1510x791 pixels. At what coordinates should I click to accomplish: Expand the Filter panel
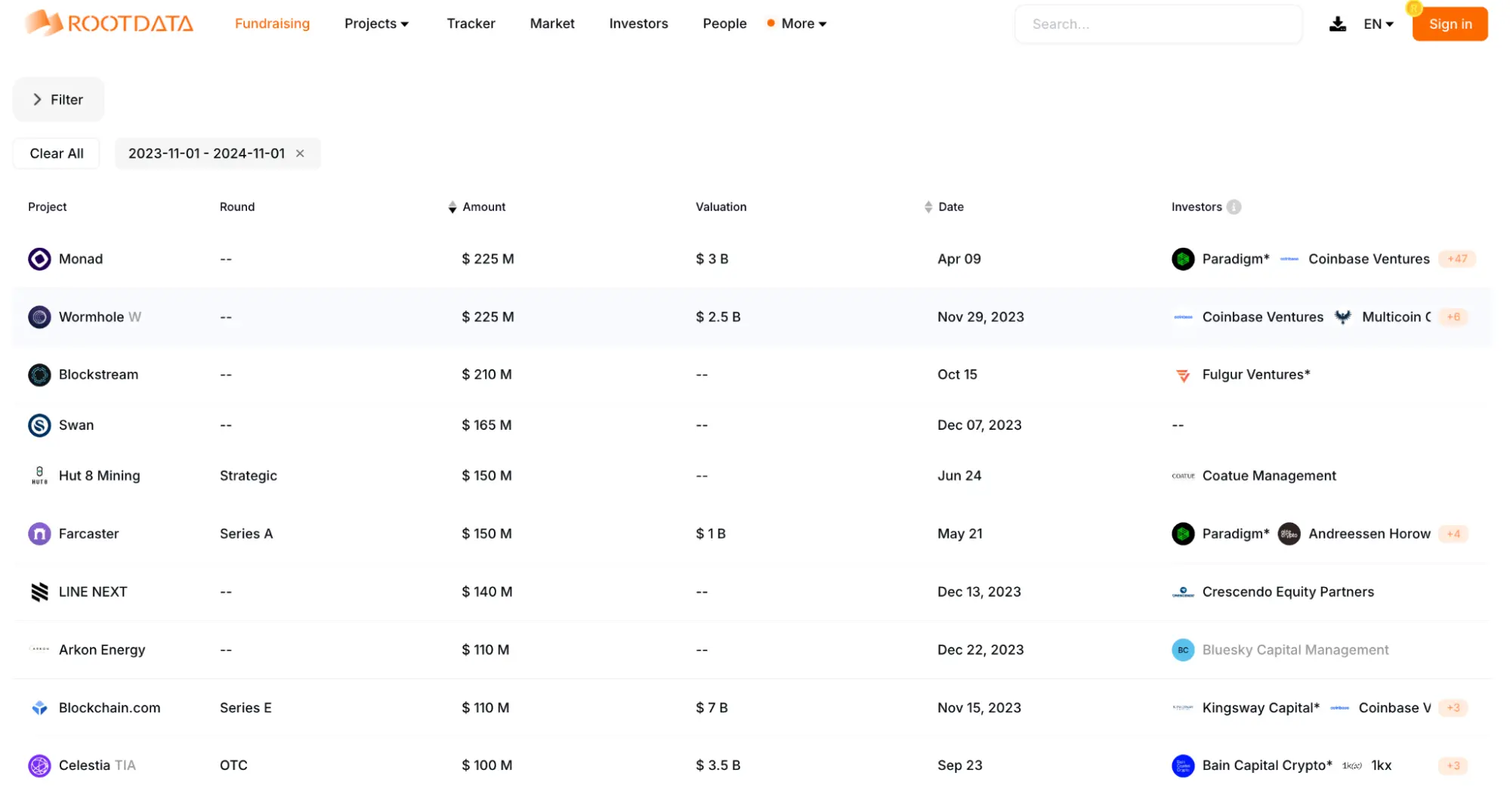58,100
